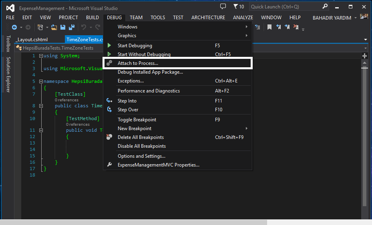Select Step Into from the menu
372x225 pixels.
[177, 101]
